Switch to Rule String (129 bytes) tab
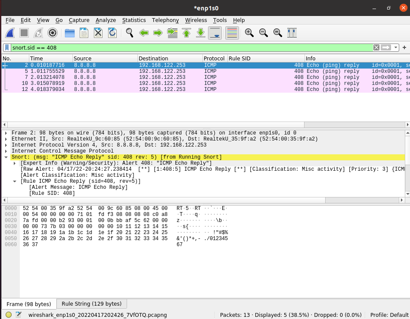410x319 pixels. (x=91, y=304)
